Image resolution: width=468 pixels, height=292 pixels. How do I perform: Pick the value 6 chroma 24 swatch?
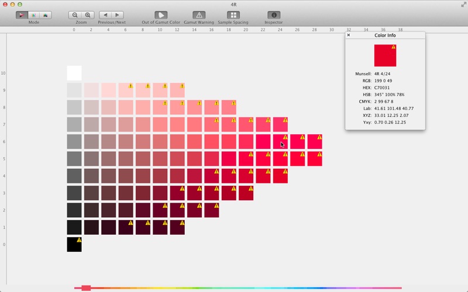coord(281,142)
